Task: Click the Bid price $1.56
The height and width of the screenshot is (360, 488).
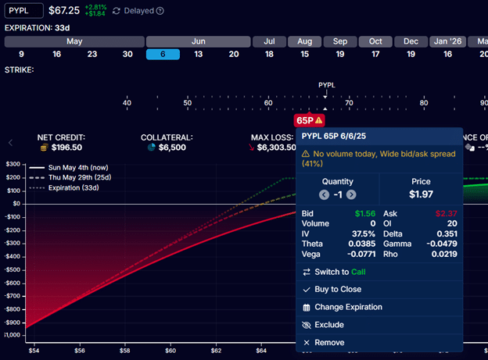Action: pyautogui.click(x=365, y=213)
